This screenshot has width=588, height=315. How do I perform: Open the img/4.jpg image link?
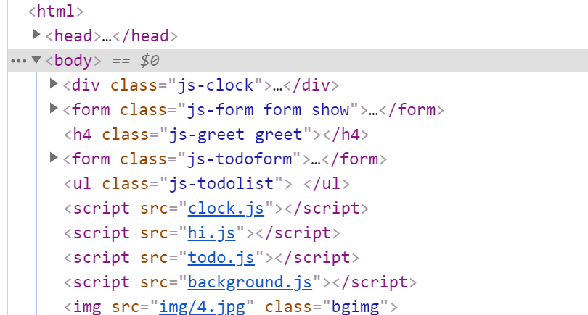pos(202,307)
